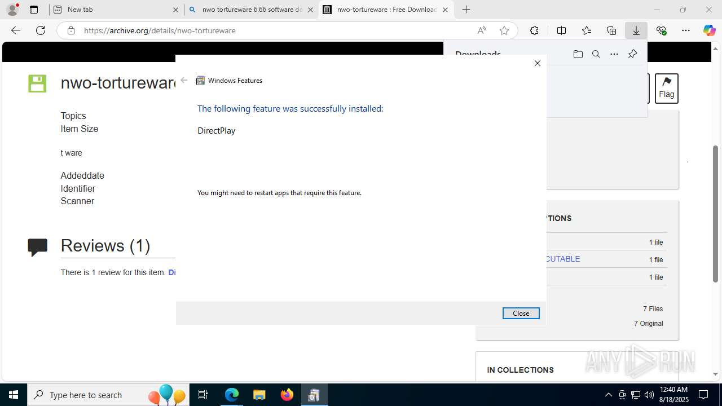
Task: Search downloads in Downloads panel
Action: (596, 54)
